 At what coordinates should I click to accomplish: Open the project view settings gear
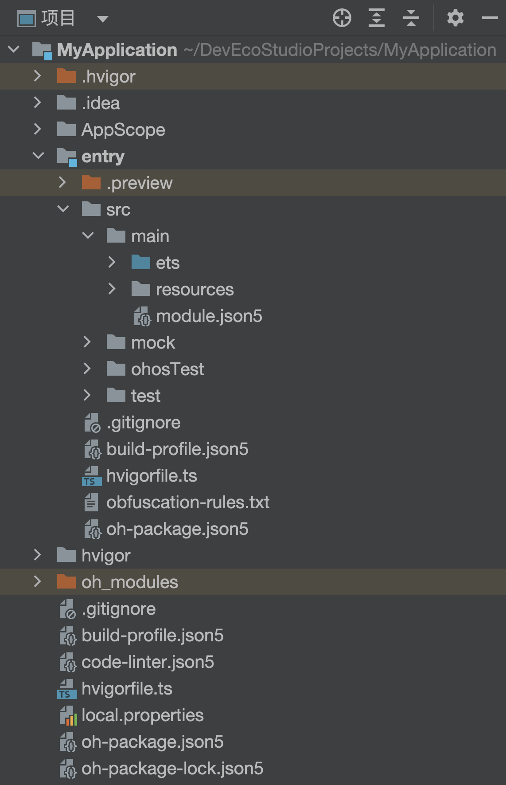[455, 18]
